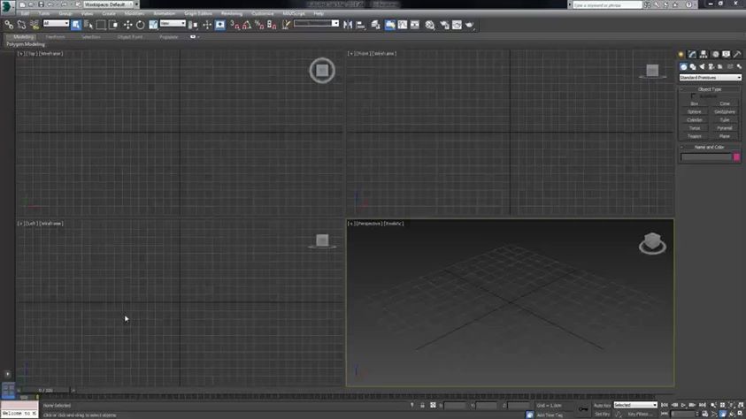Image resolution: width=746 pixels, height=419 pixels.
Task: Select the Move tool in toolbar
Action: (128, 25)
